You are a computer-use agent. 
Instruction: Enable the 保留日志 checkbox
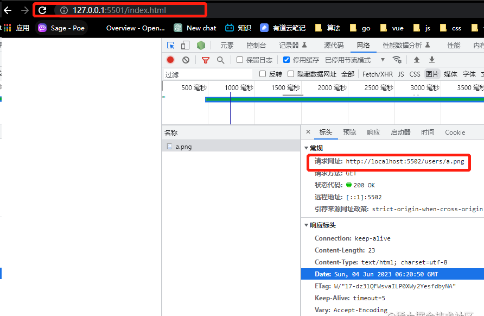240,60
